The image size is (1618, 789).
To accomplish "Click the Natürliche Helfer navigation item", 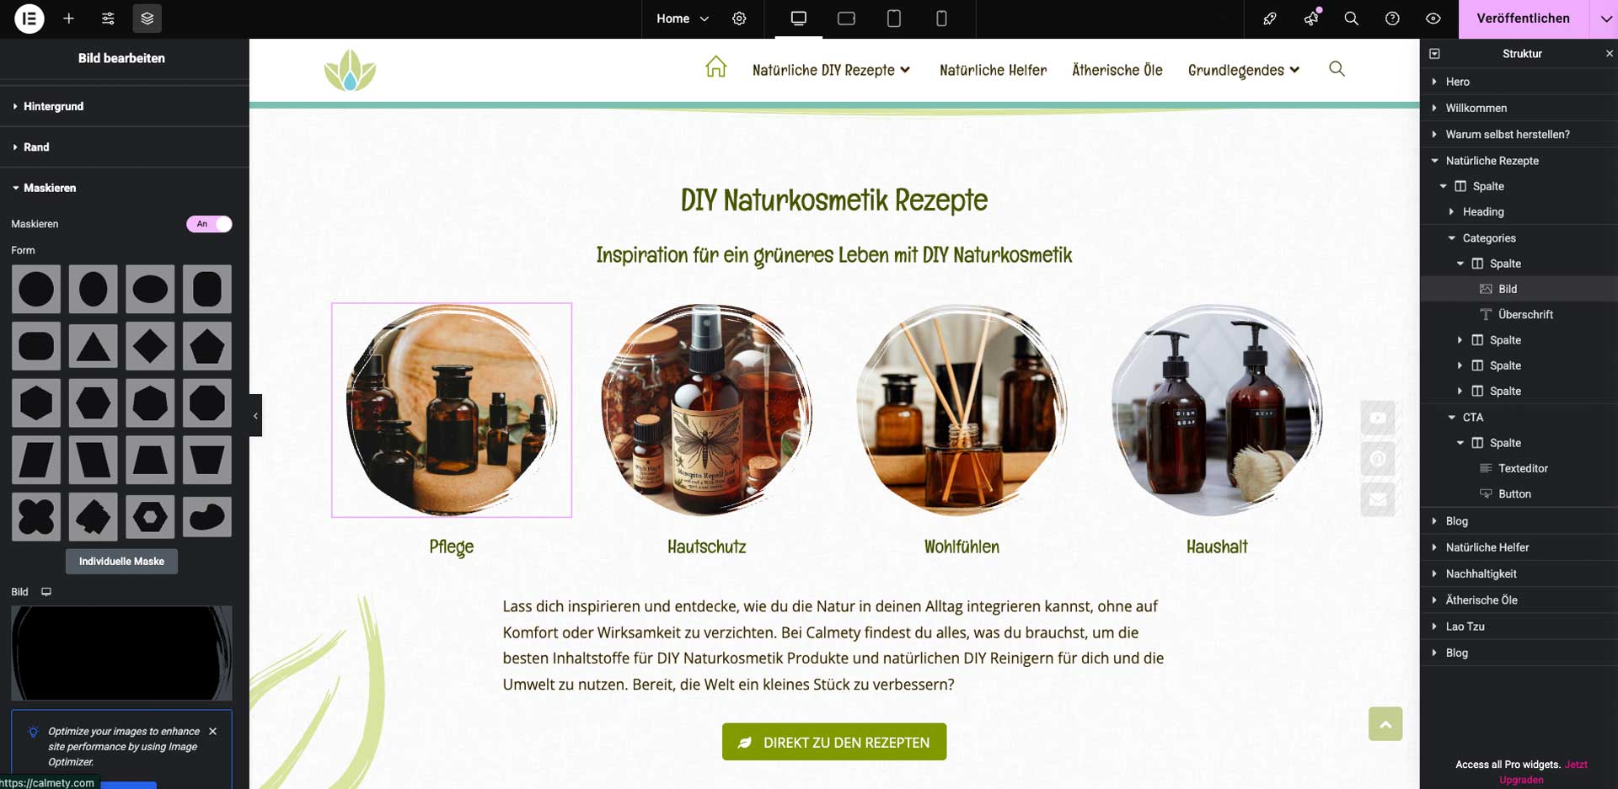I will click(993, 70).
